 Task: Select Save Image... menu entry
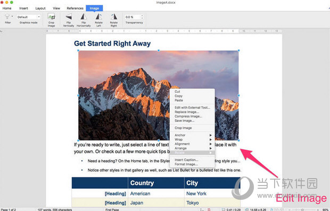(x=192, y=121)
